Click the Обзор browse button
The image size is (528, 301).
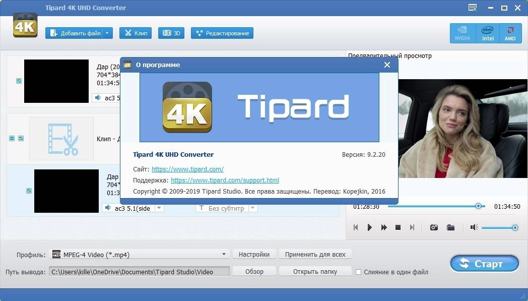[x=254, y=272]
